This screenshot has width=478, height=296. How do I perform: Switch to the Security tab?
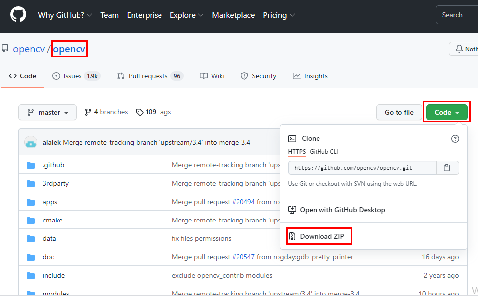click(x=258, y=76)
